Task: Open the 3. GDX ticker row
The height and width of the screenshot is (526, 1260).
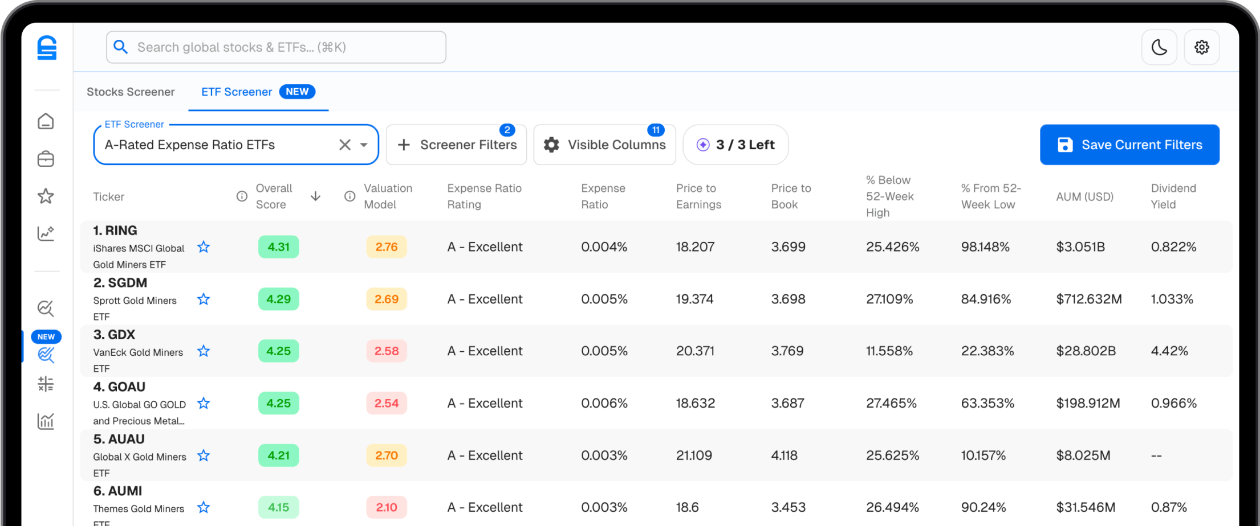Action: [656, 351]
